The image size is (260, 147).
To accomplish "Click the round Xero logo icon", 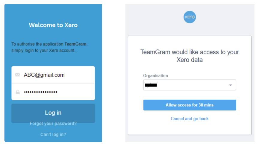I will click(190, 17).
